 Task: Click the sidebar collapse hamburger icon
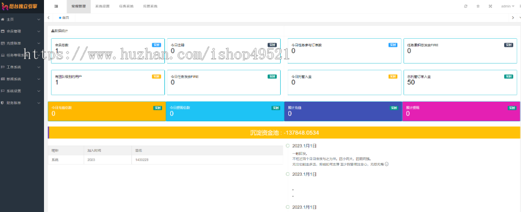point(56,6)
